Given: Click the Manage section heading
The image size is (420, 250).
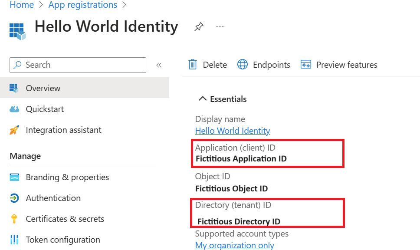Looking at the screenshot, I should tap(25, 156).
